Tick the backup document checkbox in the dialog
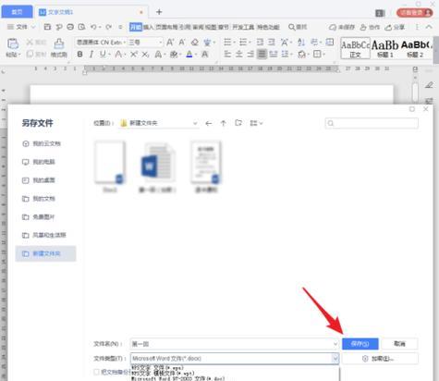This screenshot has width=439, height=381. (96, 372)
